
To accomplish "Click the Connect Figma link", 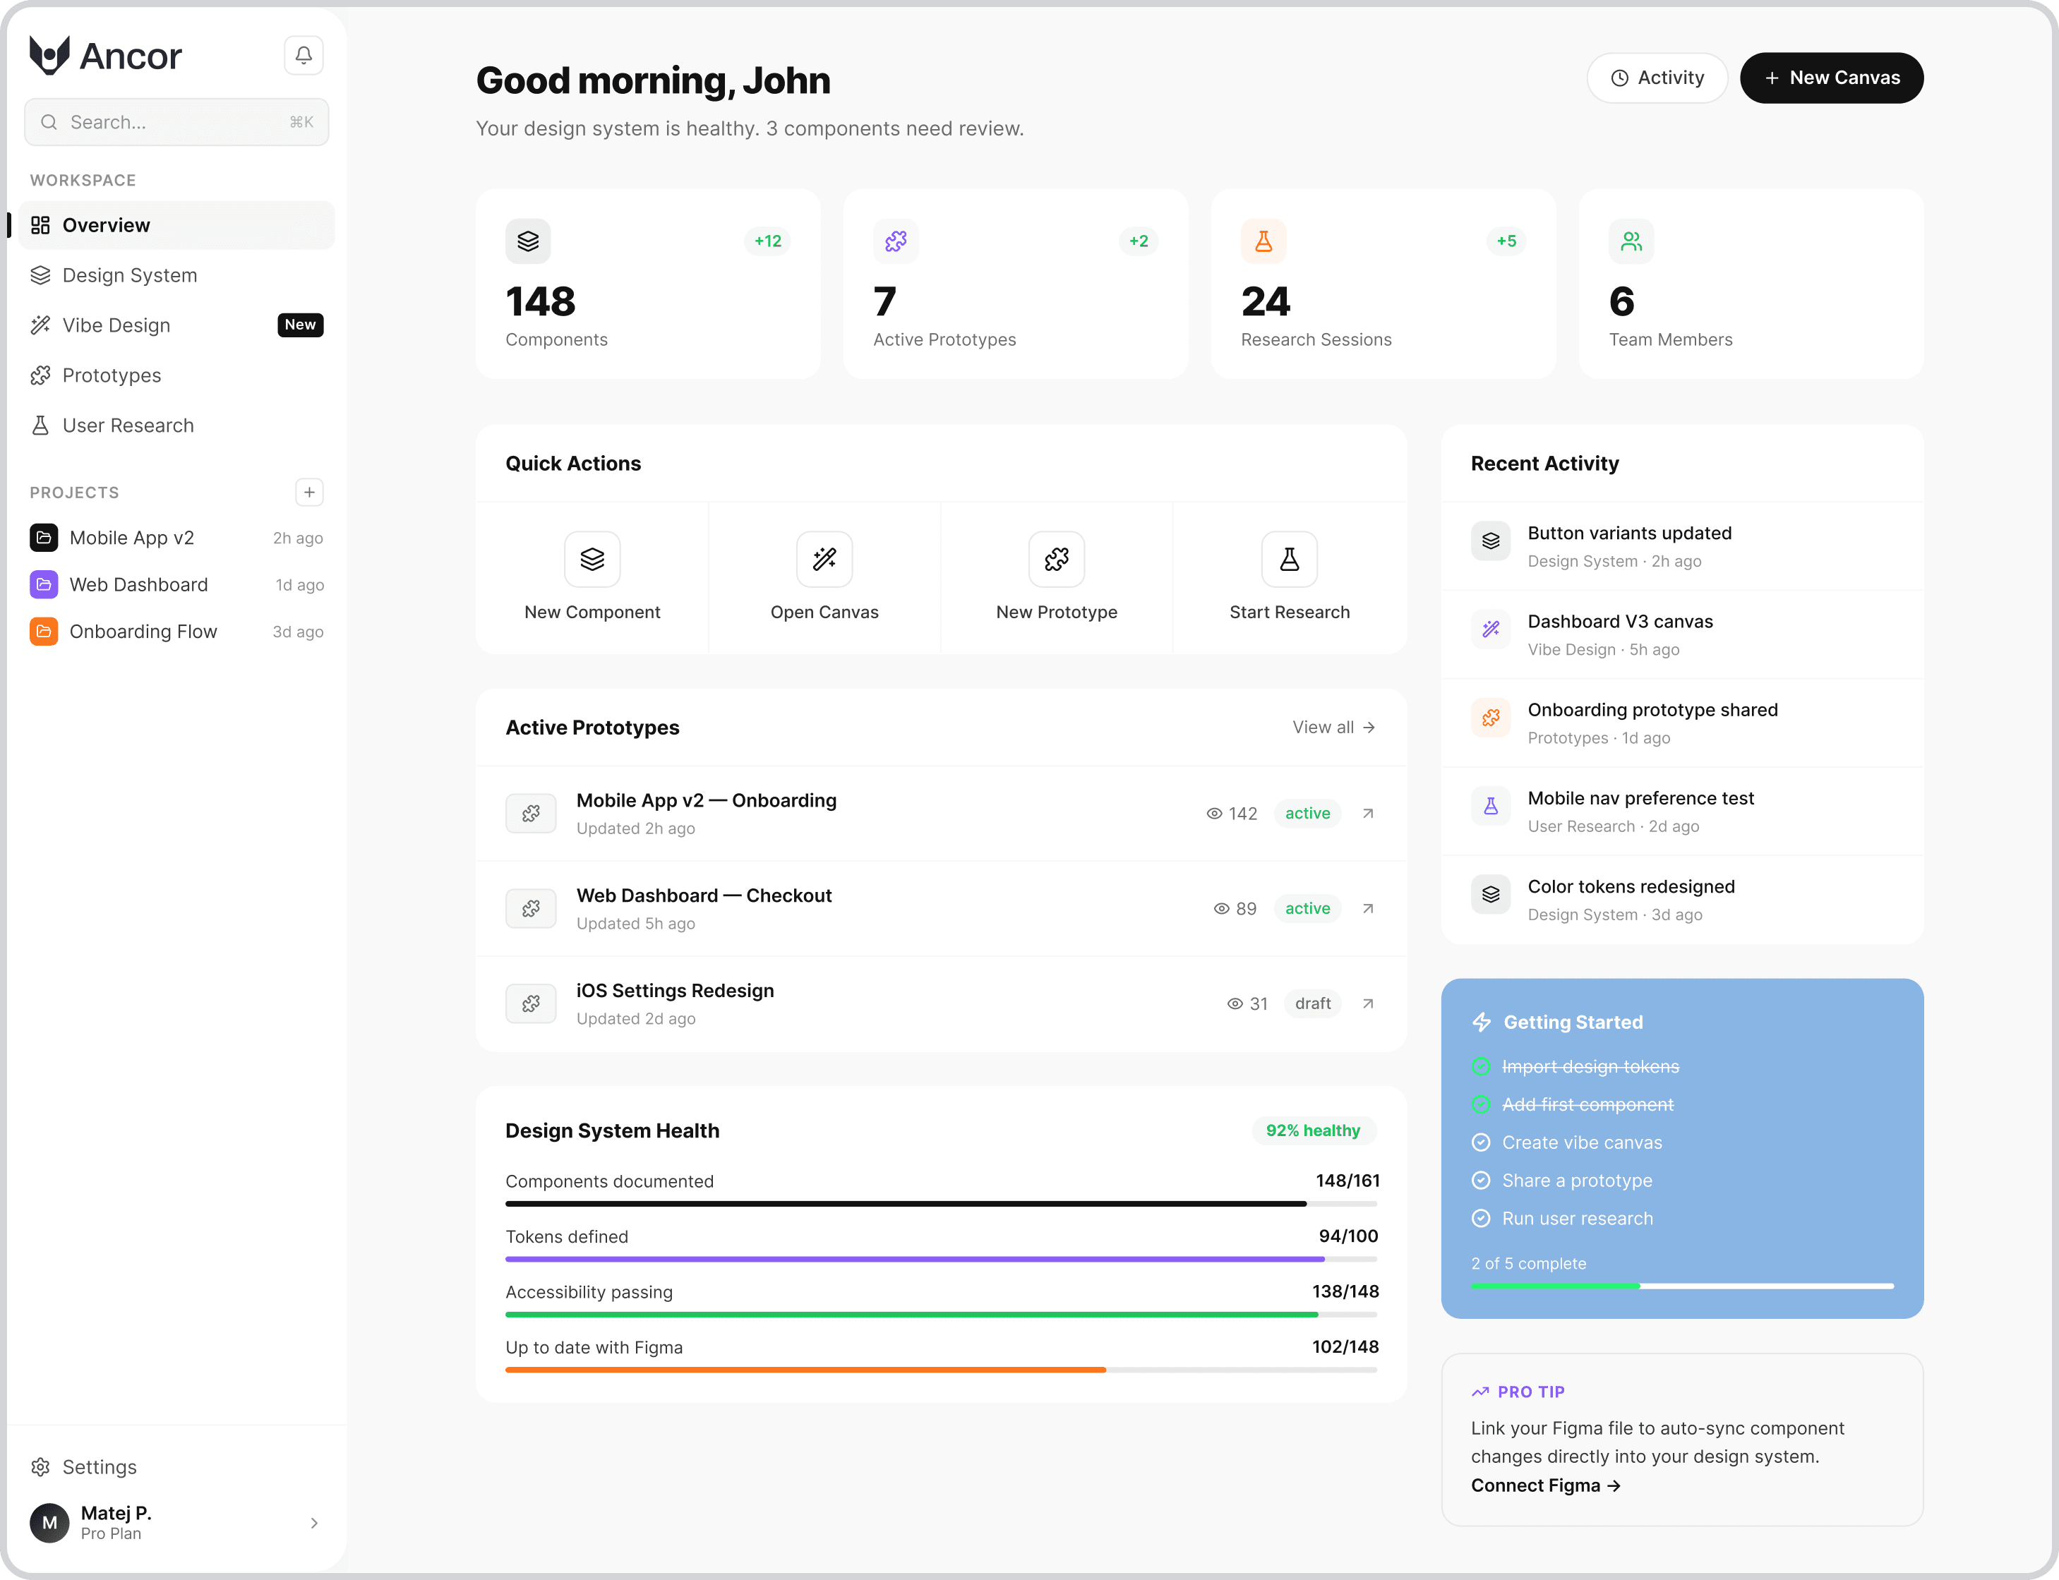I will (x=1545, y=1484).
